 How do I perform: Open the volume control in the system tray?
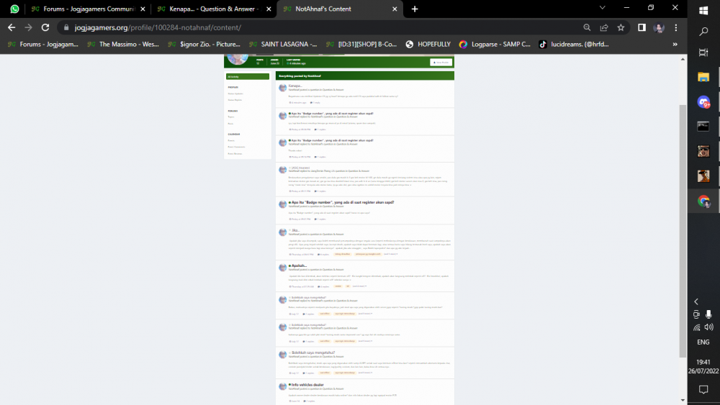click(709, 327)
